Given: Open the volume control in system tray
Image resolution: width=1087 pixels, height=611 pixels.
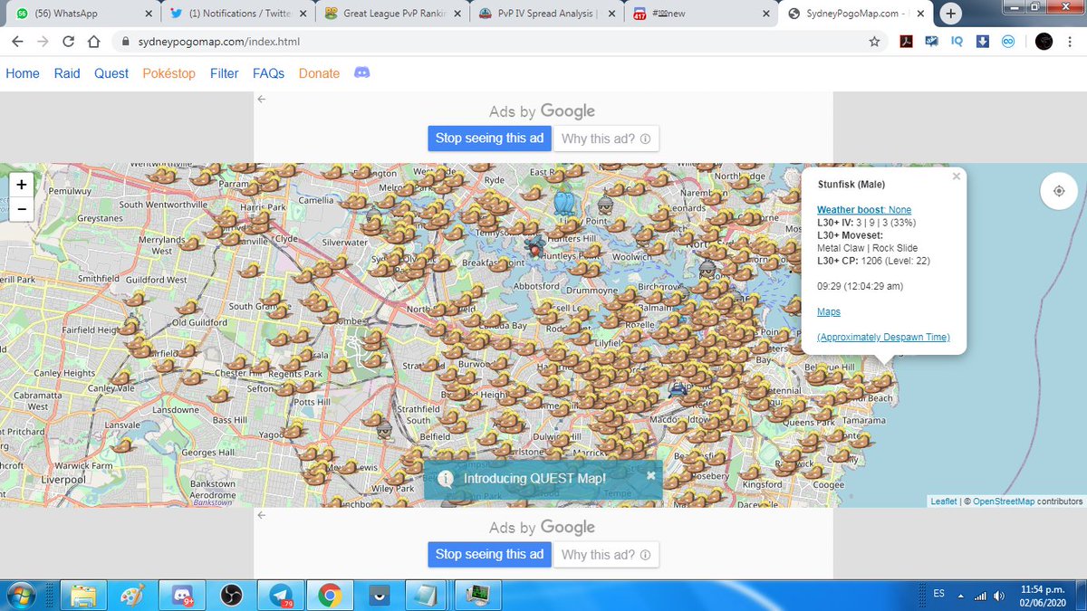Looking at the screenshot, I should coord(999,596).
